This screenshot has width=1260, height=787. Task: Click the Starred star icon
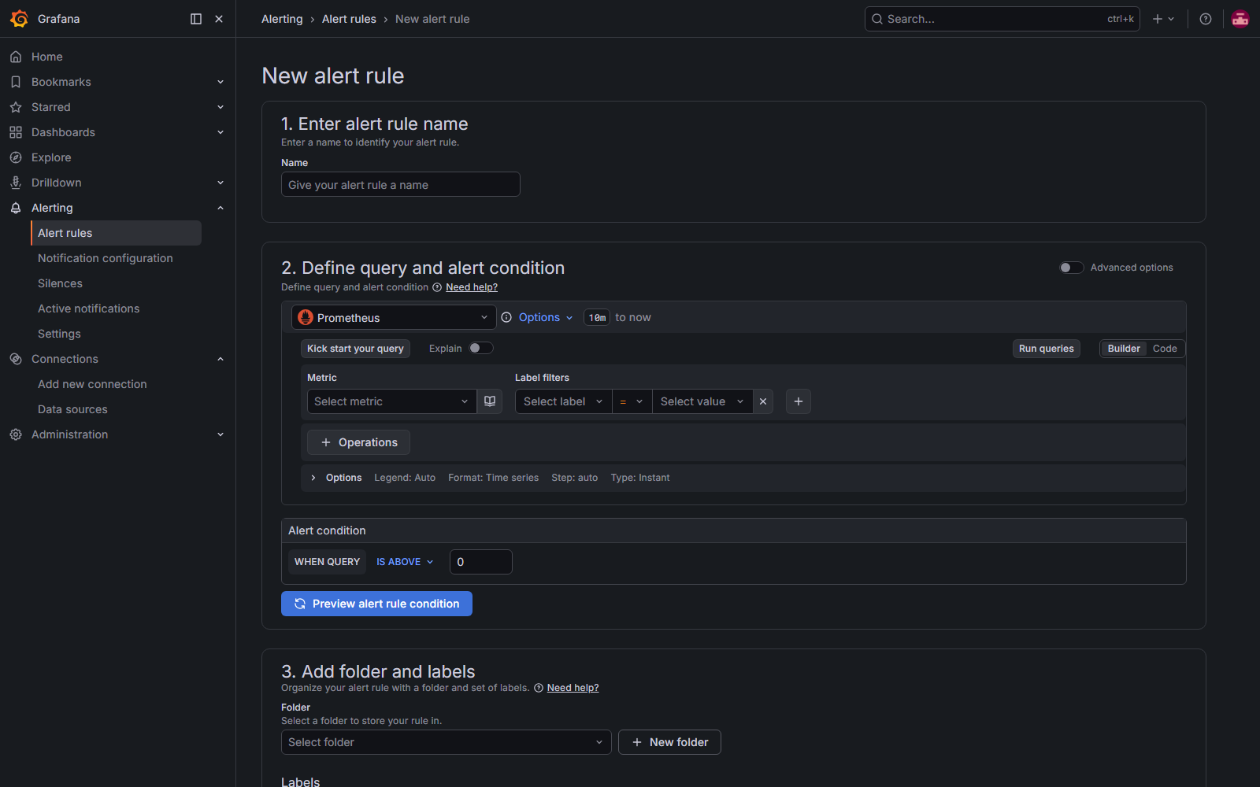(16, 107)
